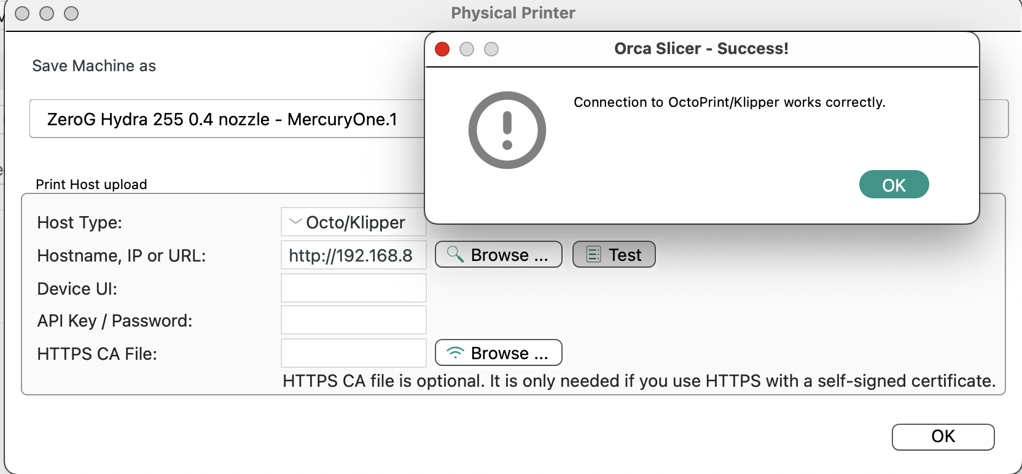Image resolution: width=1022 pixels, height=474 pixels.
Task: Click the Test connection button
Action: (x=614, y=254)
